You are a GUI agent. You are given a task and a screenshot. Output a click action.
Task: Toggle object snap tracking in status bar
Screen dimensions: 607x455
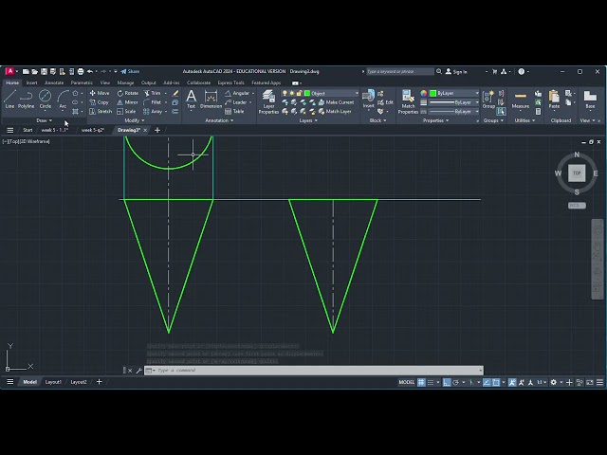487,382
